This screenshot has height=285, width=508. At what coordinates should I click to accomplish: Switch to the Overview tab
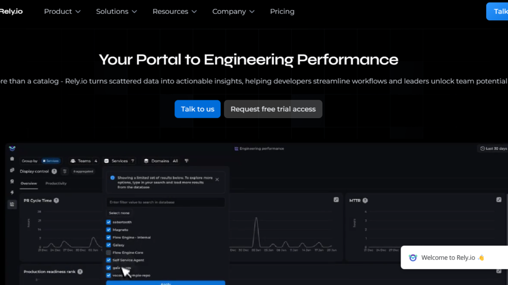[29, 184]
